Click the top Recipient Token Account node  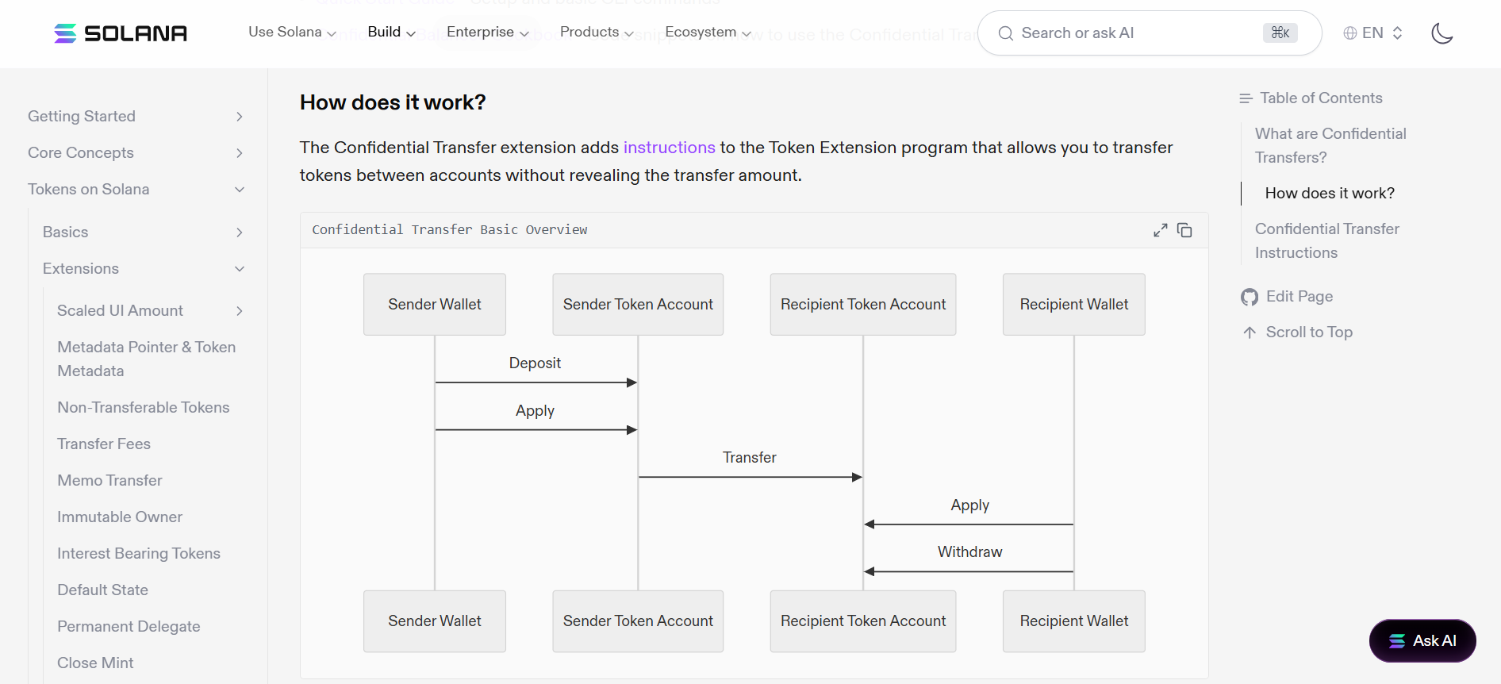click(863, 305)
